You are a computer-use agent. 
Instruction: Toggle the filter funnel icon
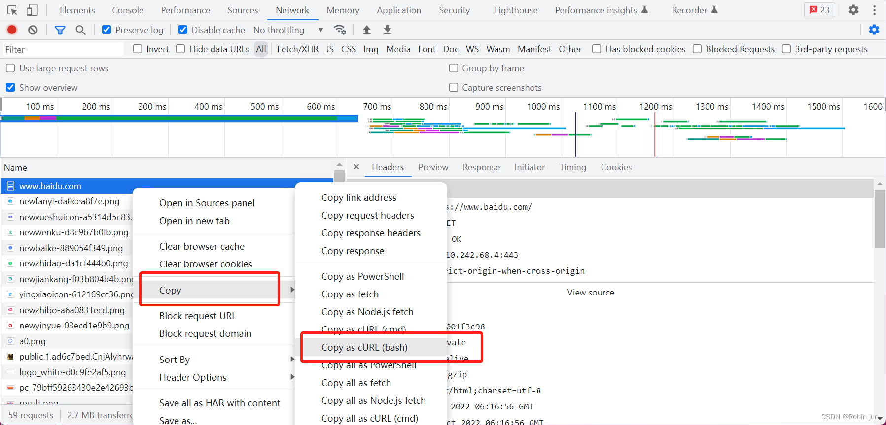coord(60,30)
